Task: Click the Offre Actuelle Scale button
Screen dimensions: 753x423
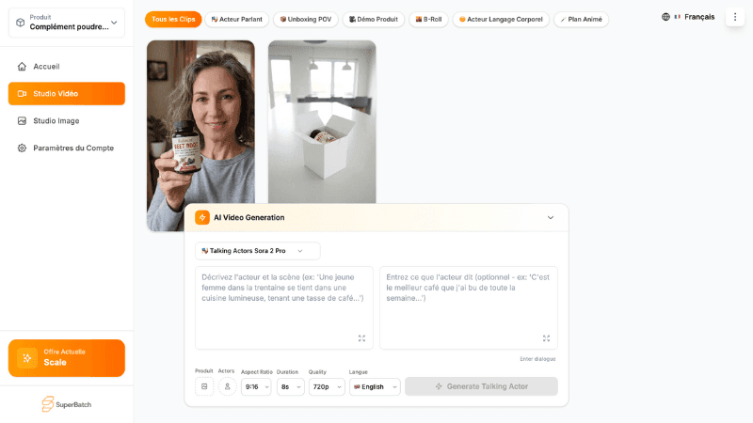Action: click(x=67, y=358)
